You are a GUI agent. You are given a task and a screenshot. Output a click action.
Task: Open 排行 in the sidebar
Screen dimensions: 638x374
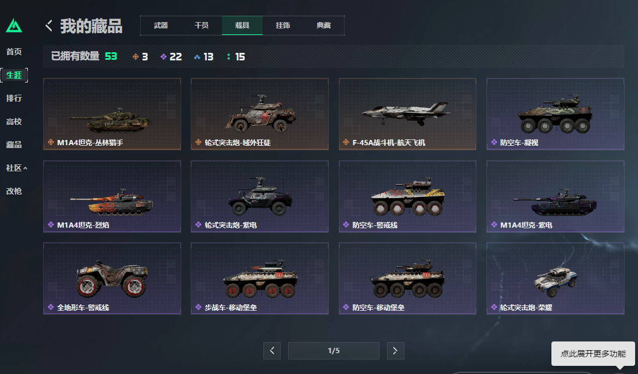(x=14, y=98)
